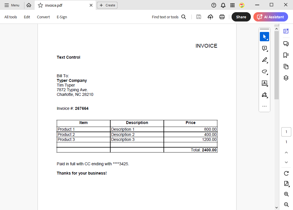The height and width of the screenshot is (210, 293).
Task: Select the Fill and Sign pen tool
Action: coord(264,95)
